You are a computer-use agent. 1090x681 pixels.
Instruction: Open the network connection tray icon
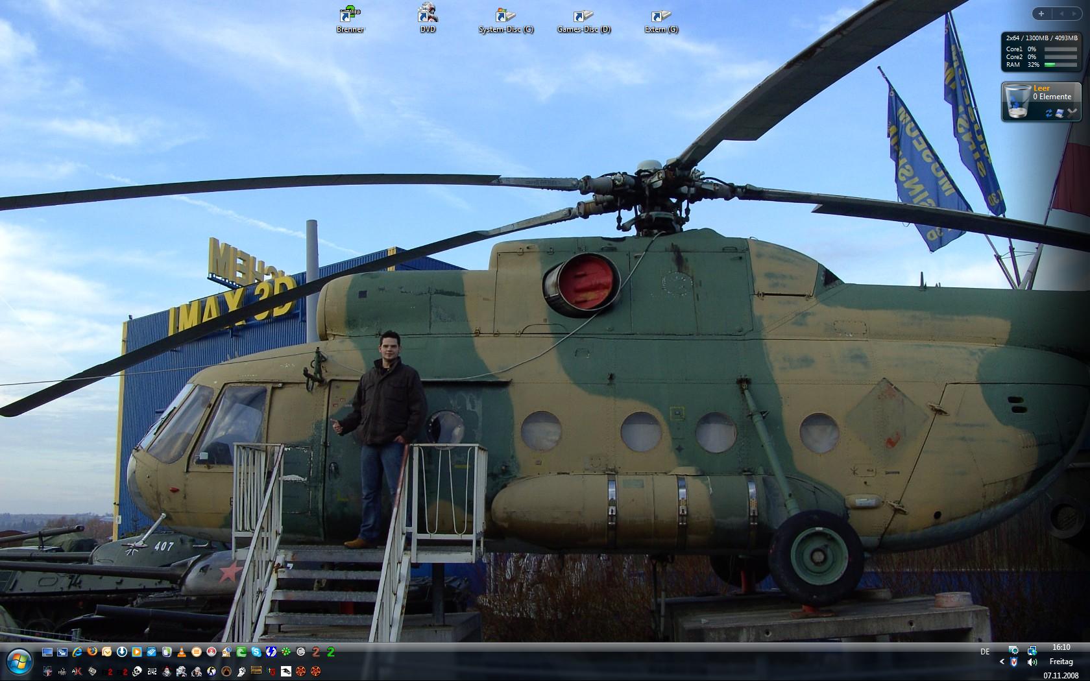1032,651
